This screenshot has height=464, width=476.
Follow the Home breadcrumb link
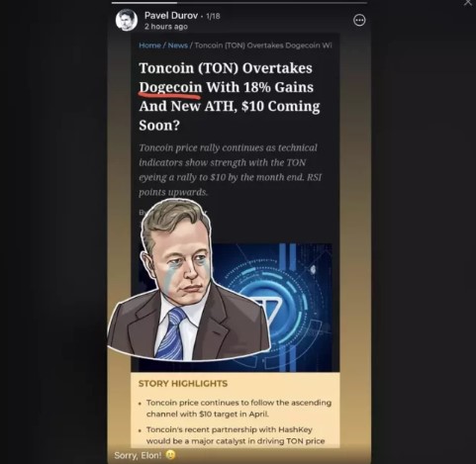click(x=149, y=46)
